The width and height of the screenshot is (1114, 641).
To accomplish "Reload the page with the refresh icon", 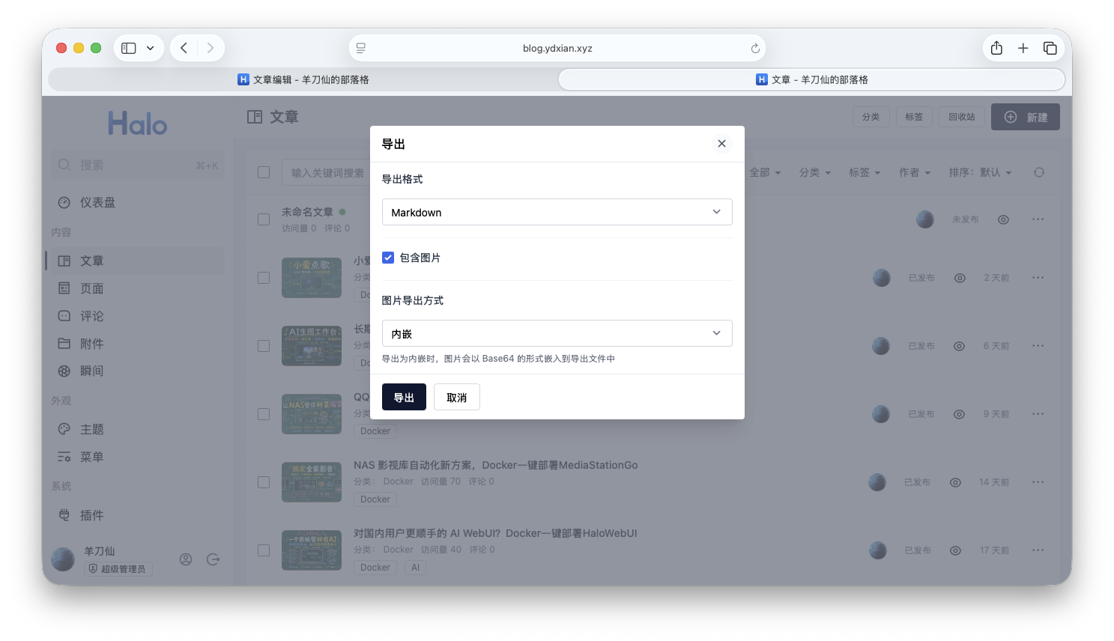I will 755,48.
